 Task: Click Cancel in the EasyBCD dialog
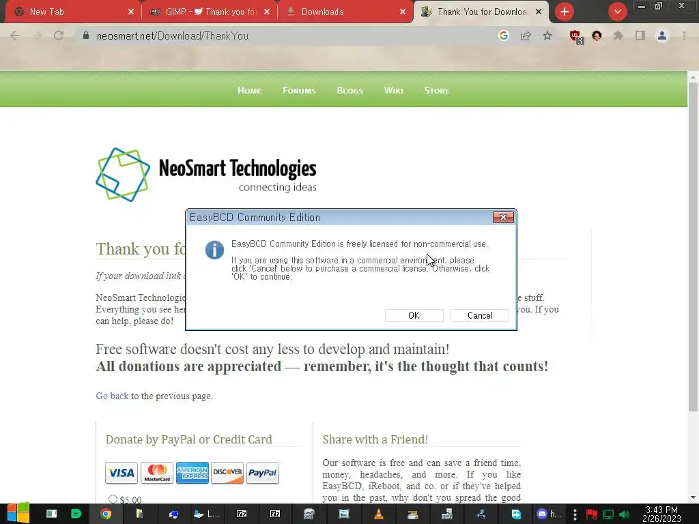point(480,315)
